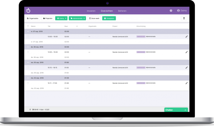Check the 13:00 – 15:00 row on 07 sep.

[28, 36]
